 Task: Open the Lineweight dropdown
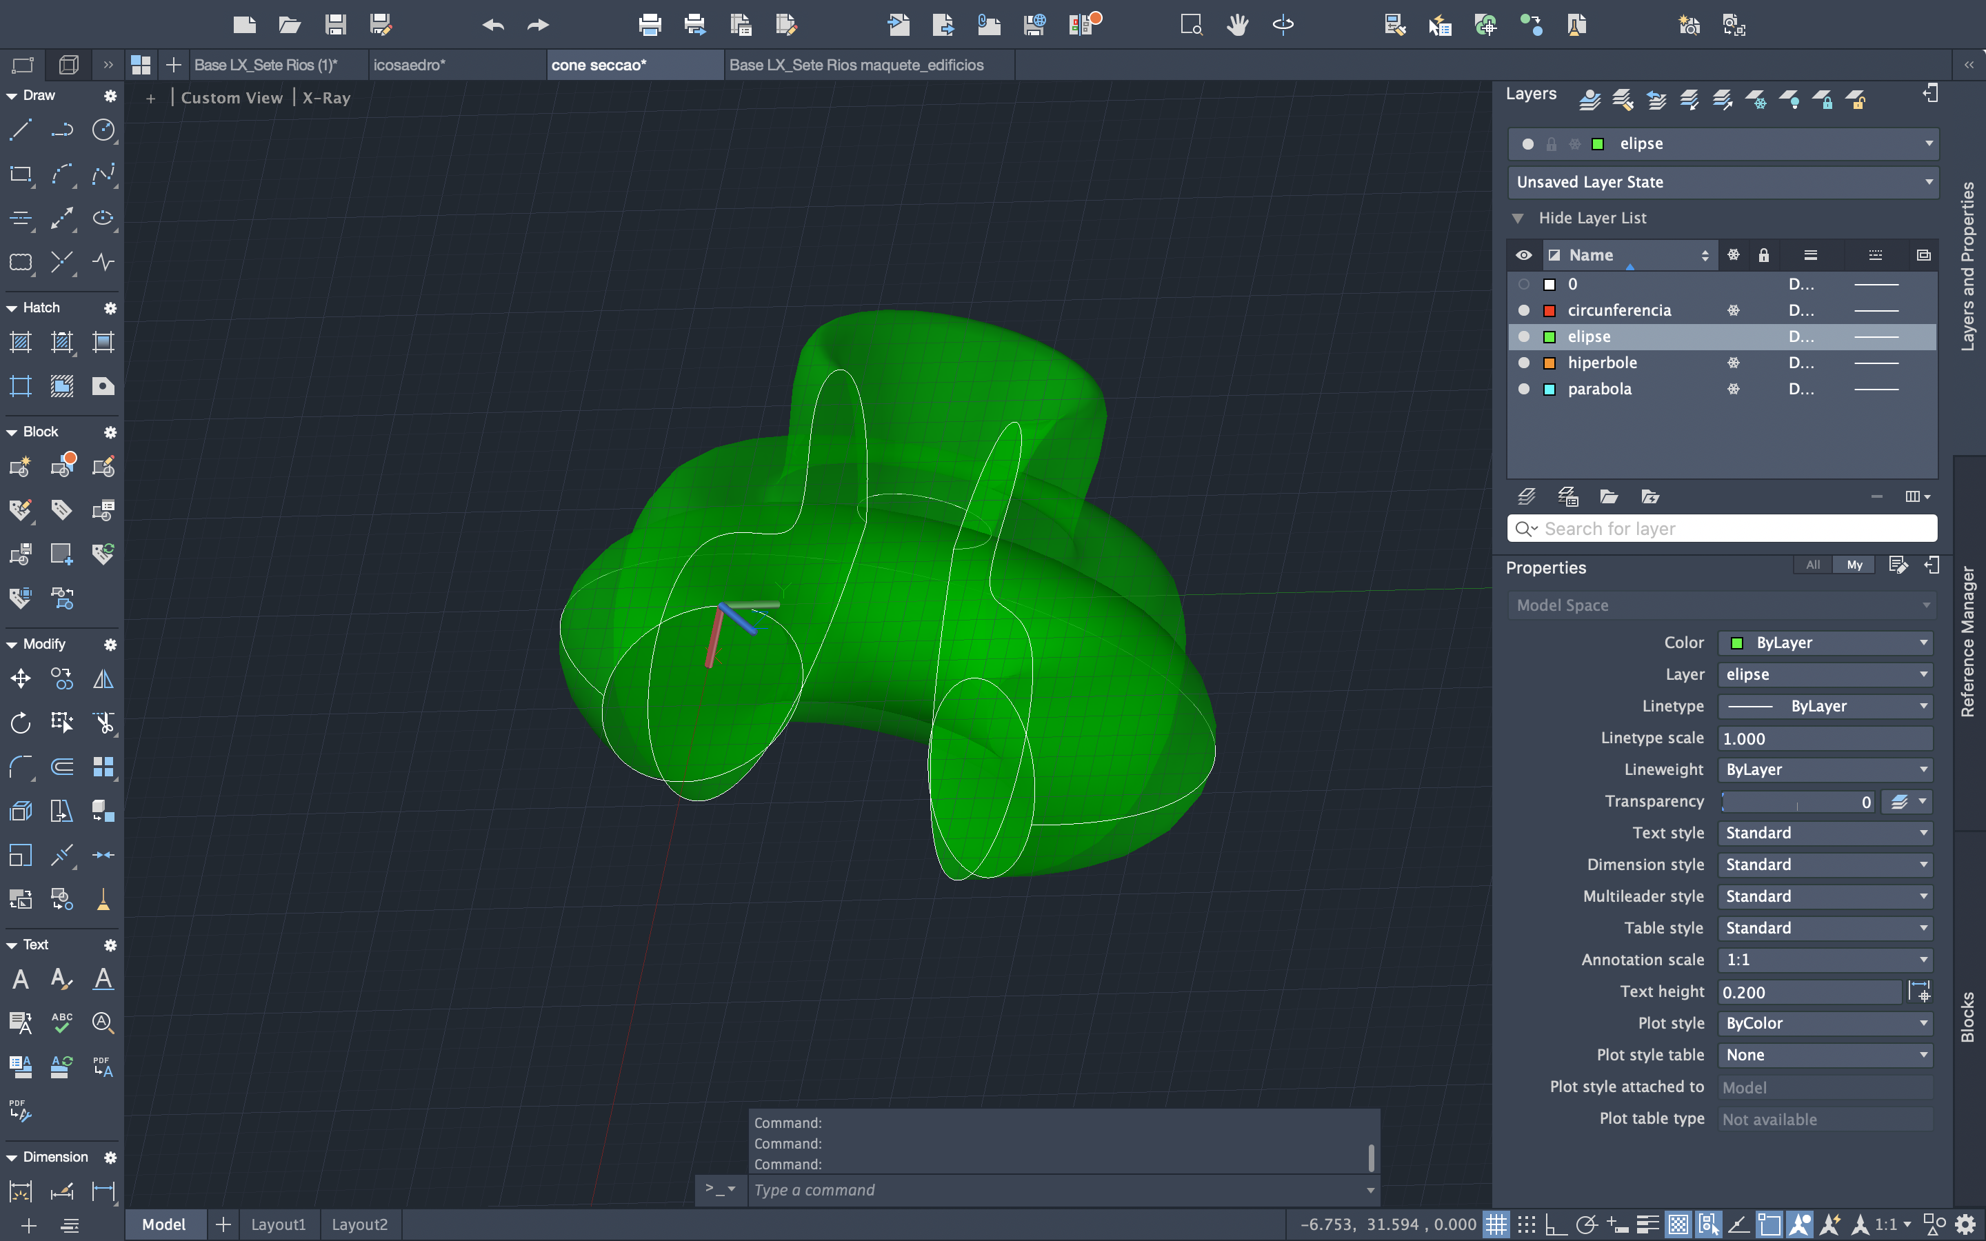pyautogui.click(x=1825, y=770)
